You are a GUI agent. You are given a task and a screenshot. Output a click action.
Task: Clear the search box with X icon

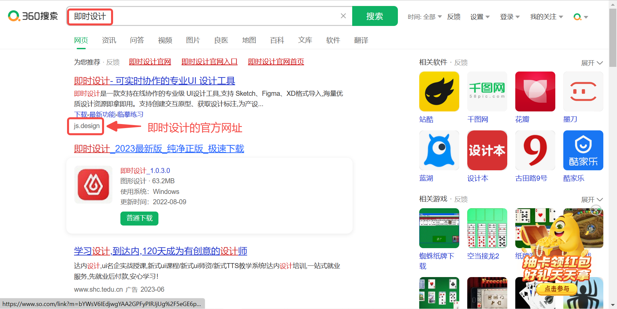[x=343, y=16]
